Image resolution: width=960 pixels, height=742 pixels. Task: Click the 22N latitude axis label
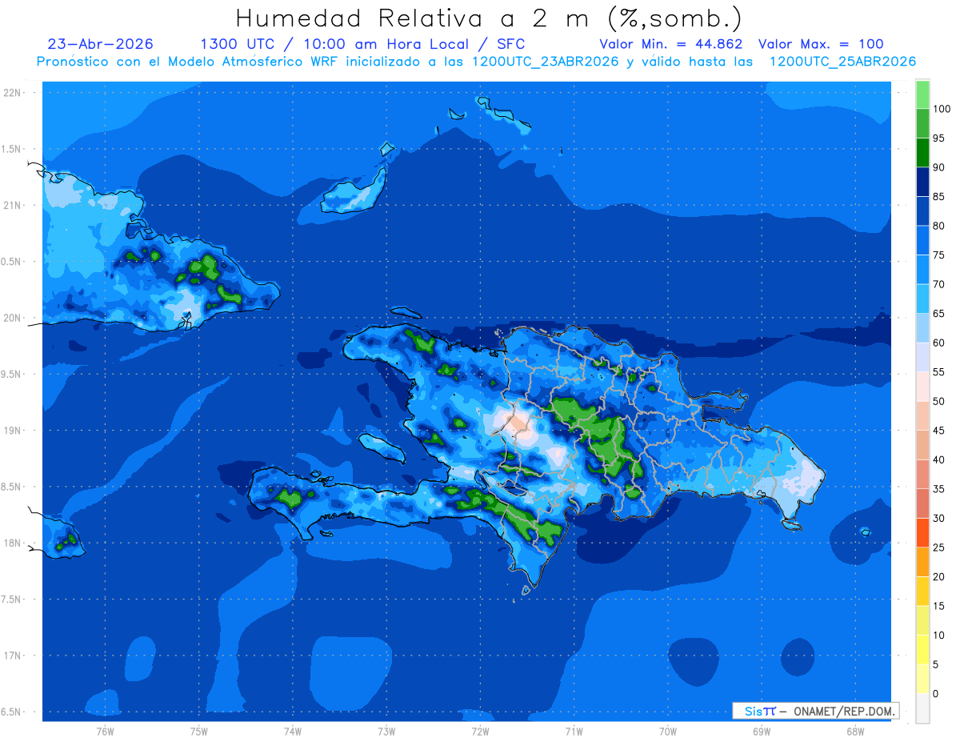pyautogui.click(x=13, y=92)
